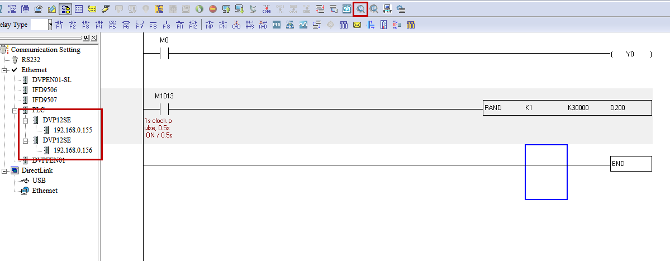The width and height of the screenshot is (670, 261).
Task: Close the Communication Setting panel
Action: coord(93,38)
